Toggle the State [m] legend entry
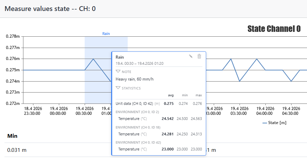Image resolution: width=307 pixels, height=158 pixels. (x=274, y=123)
